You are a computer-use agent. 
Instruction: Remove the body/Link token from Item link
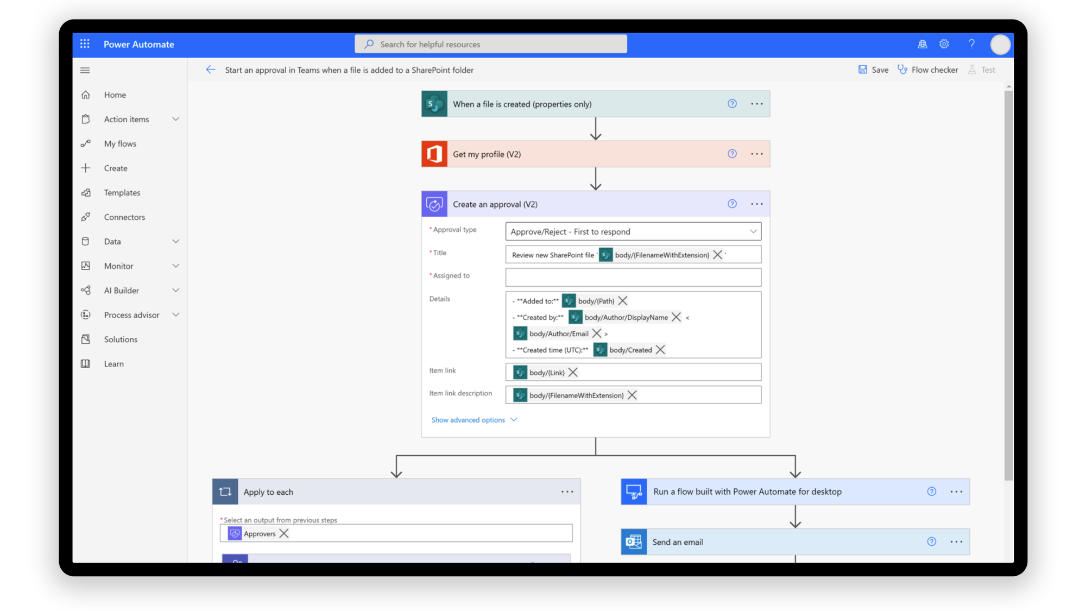(573, 372)
